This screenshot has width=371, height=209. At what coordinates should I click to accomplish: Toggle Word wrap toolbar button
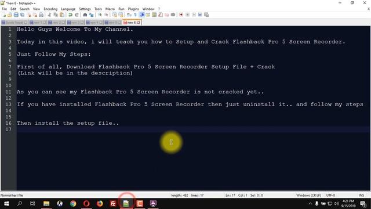point(129,15)
